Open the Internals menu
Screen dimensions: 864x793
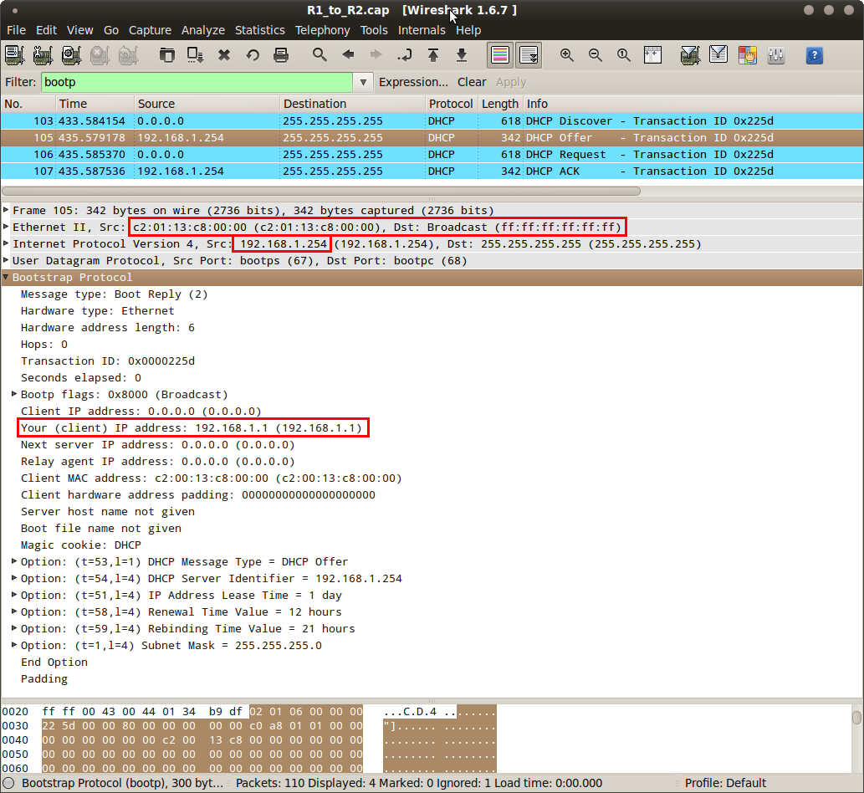(x=422, y=30)
